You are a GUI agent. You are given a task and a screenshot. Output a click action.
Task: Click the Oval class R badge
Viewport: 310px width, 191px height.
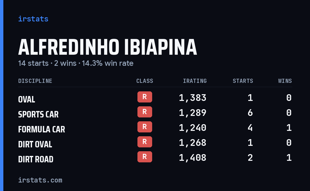145,97
